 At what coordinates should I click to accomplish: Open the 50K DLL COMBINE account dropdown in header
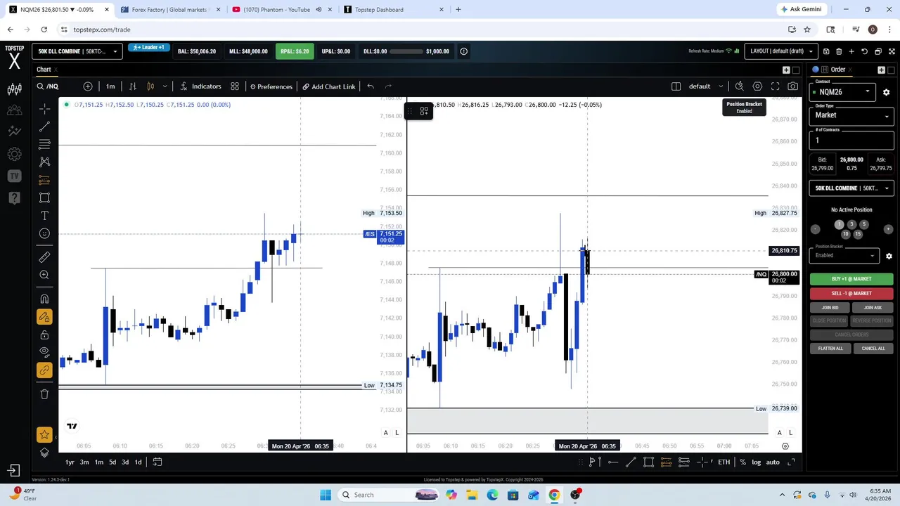(77, 51)
